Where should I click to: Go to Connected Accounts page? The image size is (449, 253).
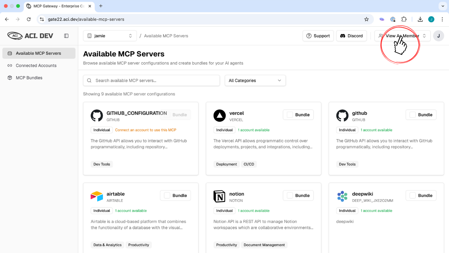tap(39, 66)
